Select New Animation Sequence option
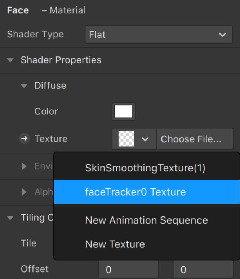This screenshot has height=279, width=240. coord(147,220)
